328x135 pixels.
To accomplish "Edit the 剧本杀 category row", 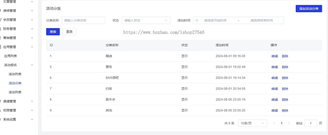I will [274, 100].
